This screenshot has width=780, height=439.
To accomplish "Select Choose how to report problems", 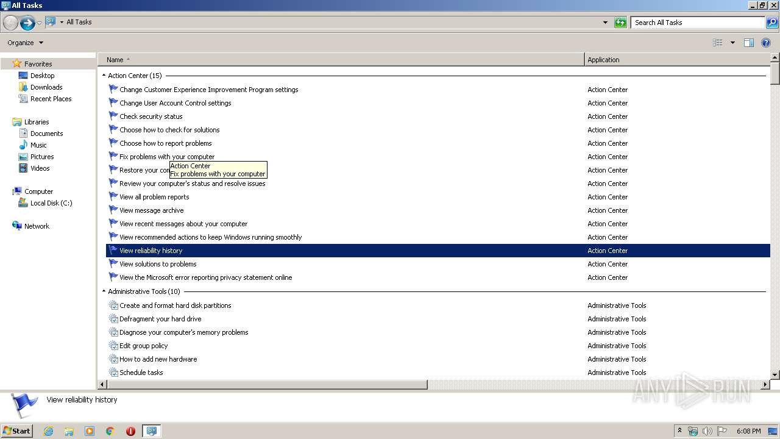I will pos(165,143).
